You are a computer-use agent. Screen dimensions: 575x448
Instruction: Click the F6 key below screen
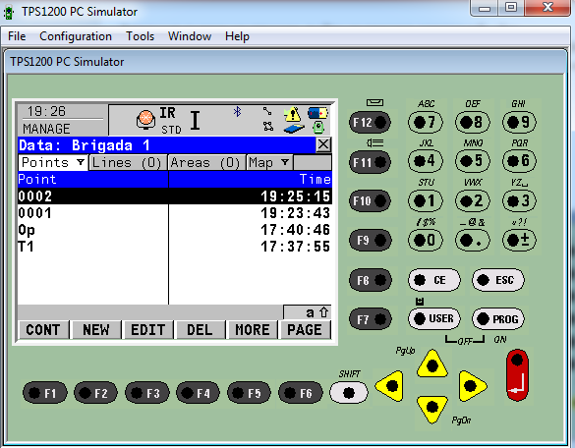coord(301,393)
